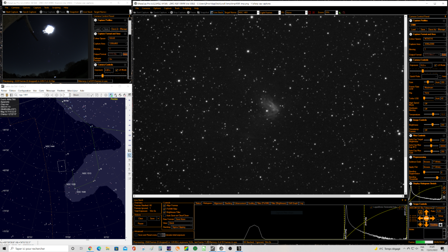
Task: Click the Windows taskbar search box
Action: pyautogui.click(x=39, y=248)
